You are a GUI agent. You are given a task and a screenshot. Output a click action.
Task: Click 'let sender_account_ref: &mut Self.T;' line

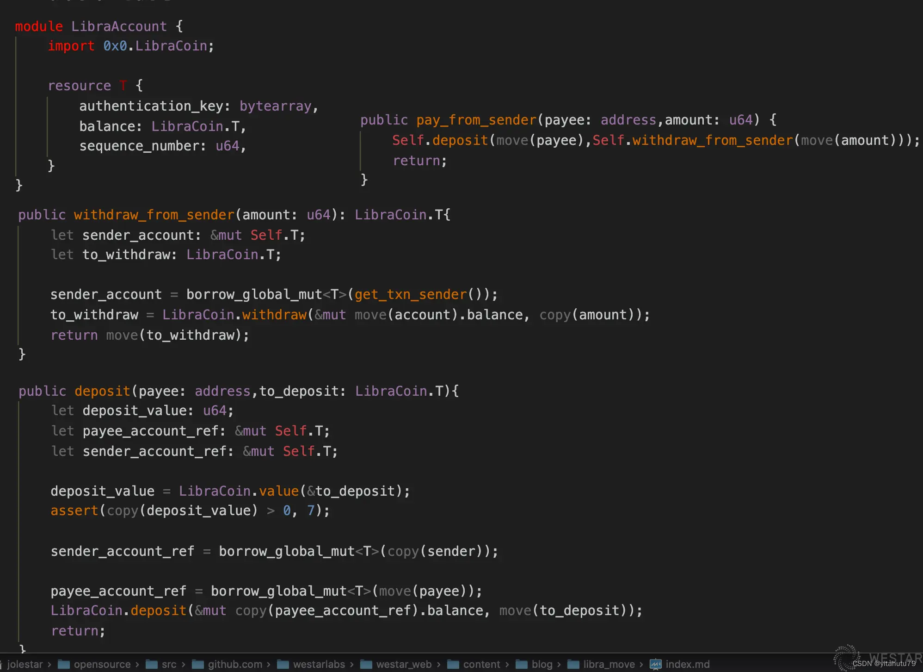(x=195, y=451)
